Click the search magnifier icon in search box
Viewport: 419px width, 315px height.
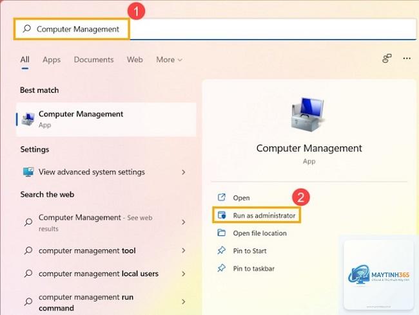click(27, 28)
